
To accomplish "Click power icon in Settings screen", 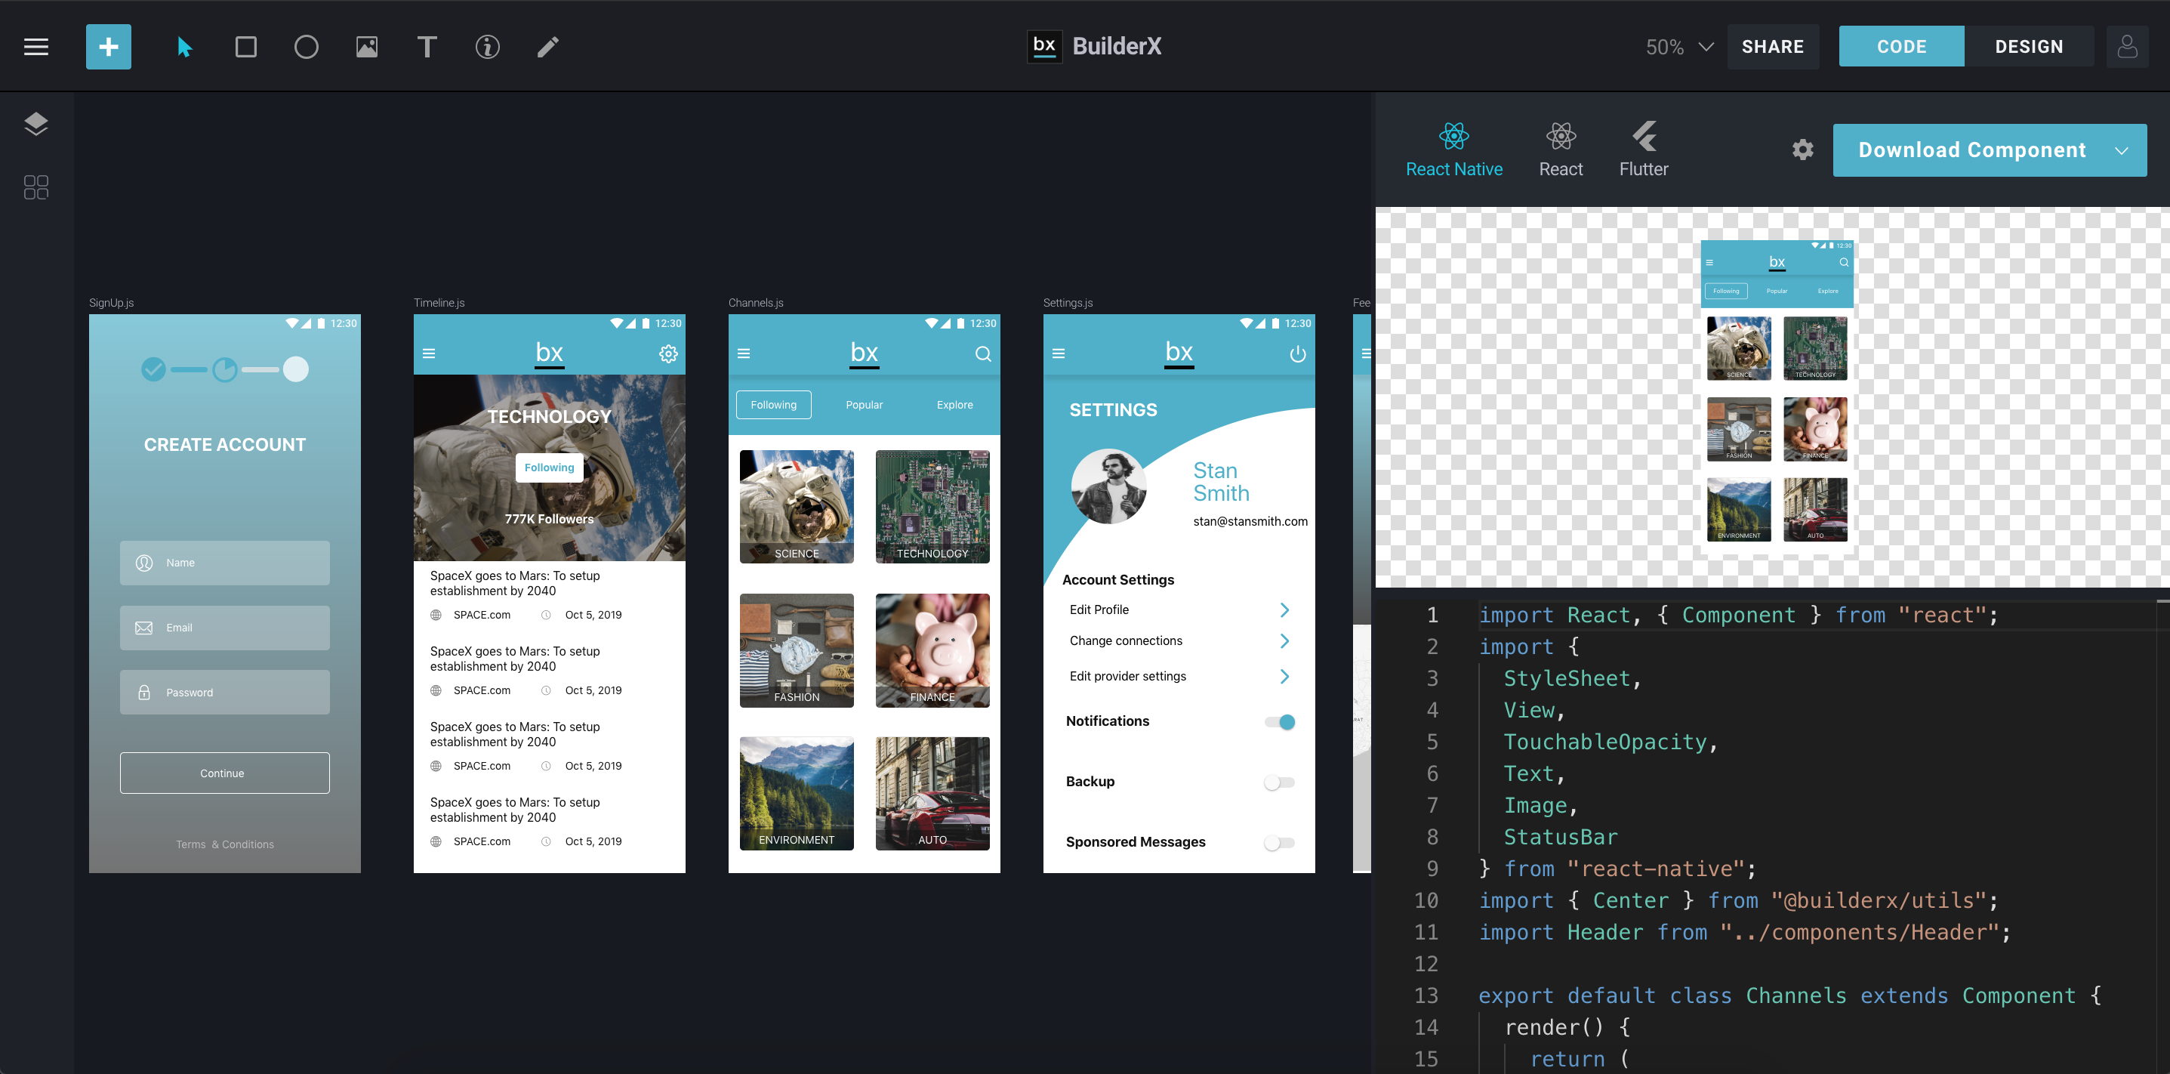I will click(1298, 353).
